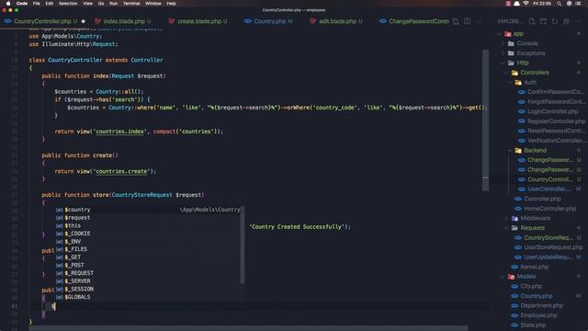Open UserController file in Explorer
This screenshot has height=331, width=588.
click(x=549, y=189)
